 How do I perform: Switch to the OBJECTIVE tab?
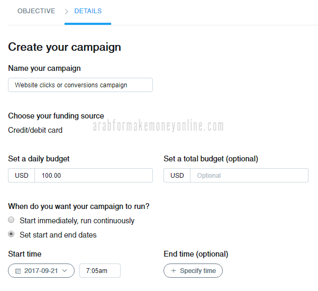(x=37, y=11)
